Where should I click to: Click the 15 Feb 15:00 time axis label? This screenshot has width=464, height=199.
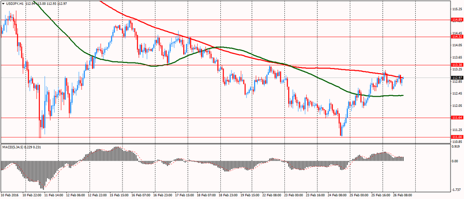click(x=120, y=196)
